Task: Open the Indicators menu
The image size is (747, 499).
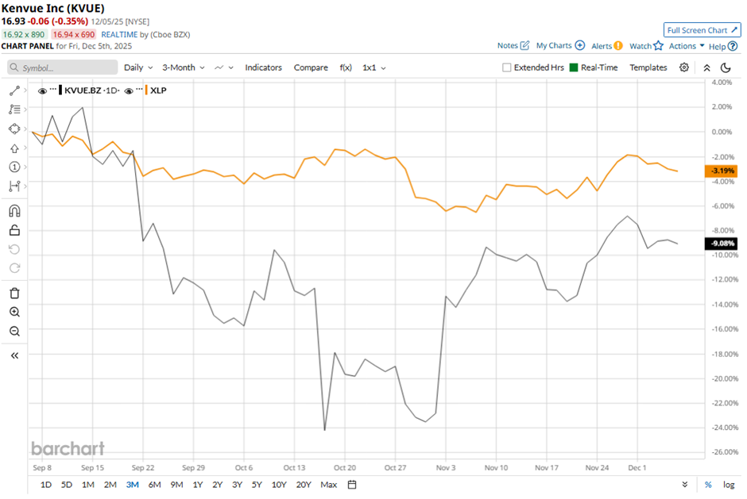Action: point(264,67)
